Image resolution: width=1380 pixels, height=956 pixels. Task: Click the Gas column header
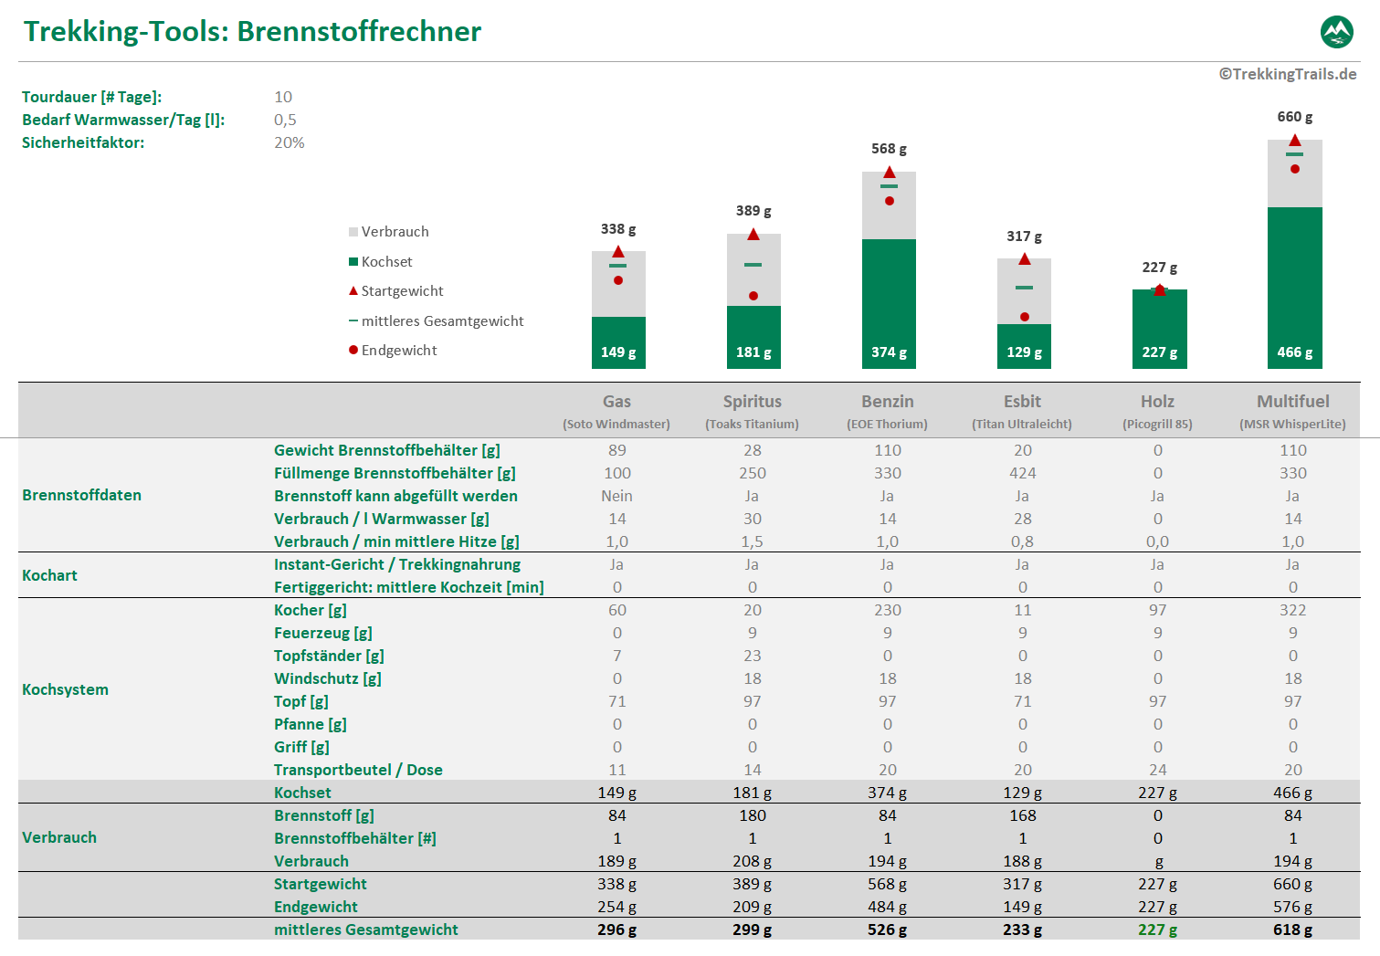616,402
